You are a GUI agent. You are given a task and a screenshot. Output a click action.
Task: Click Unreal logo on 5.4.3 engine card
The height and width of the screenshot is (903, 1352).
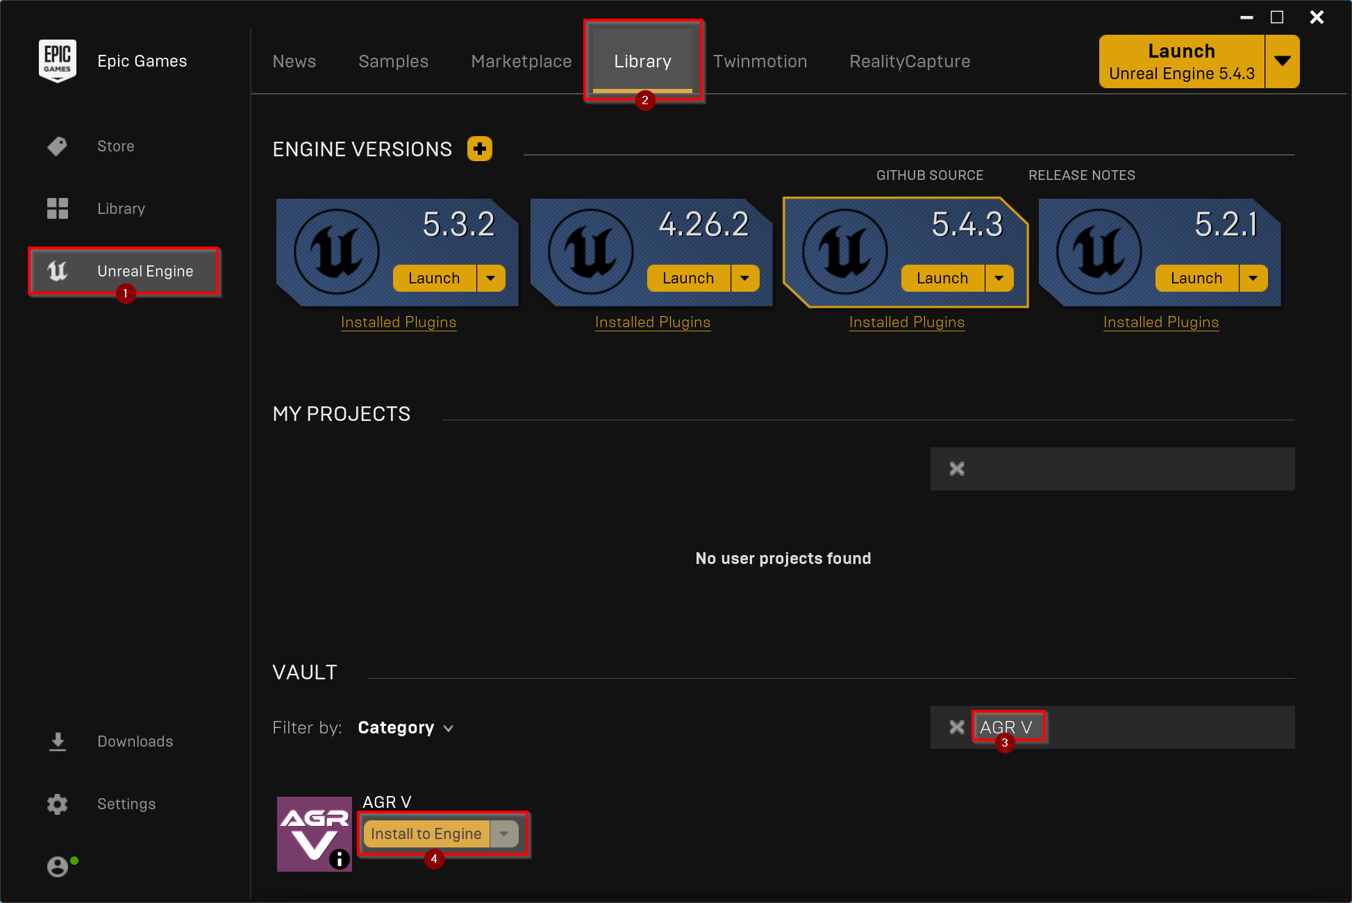(845, 251)
